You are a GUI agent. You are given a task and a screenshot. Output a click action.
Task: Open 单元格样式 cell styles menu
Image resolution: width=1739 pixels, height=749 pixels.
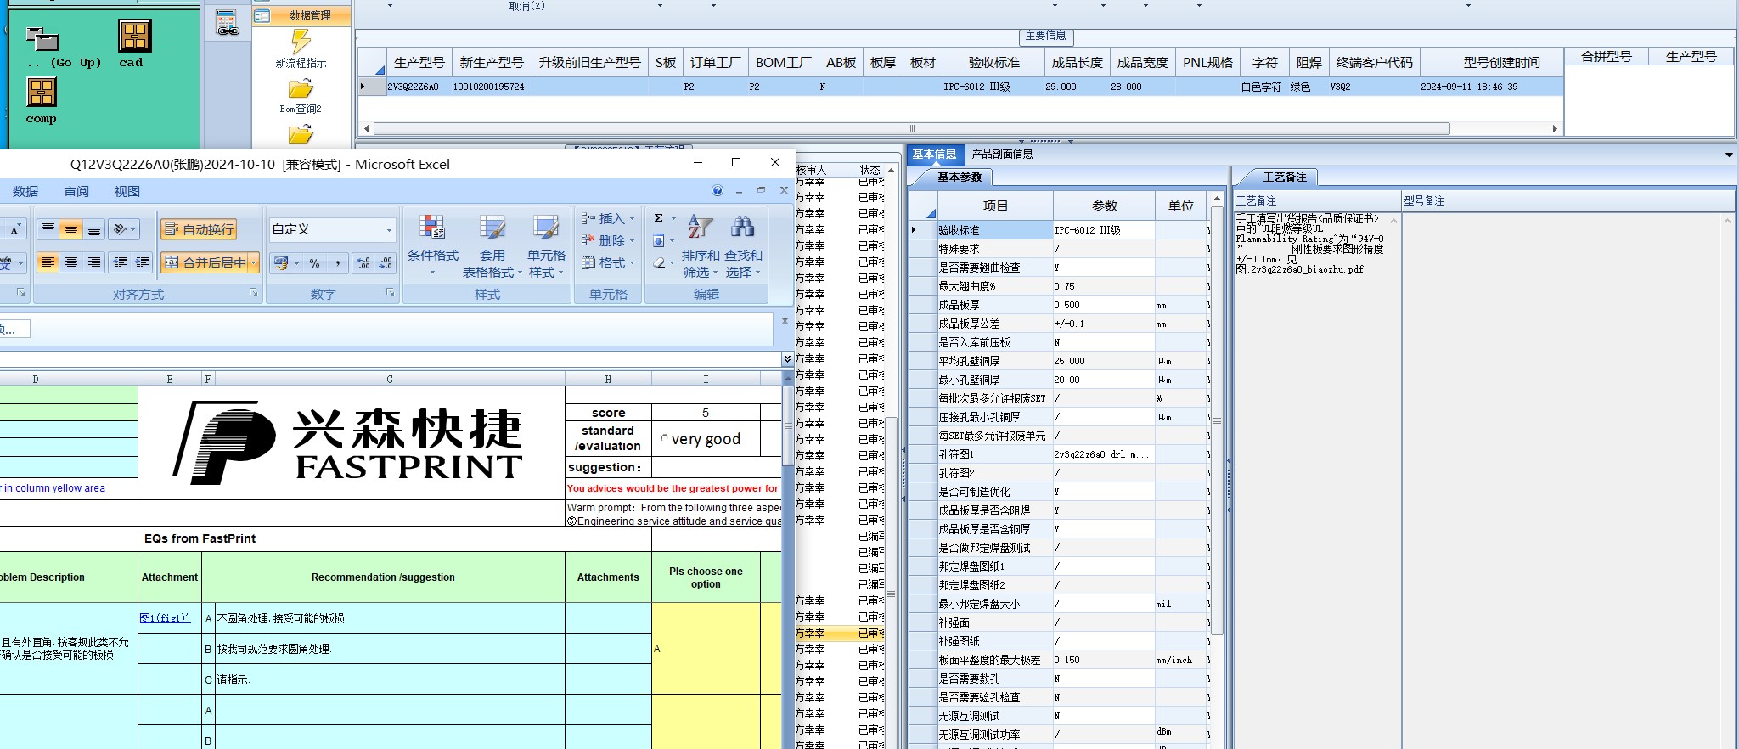pyautogui.click(x=546, y=245)
